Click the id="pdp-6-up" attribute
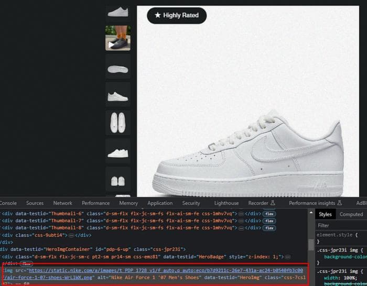This screenshot has height=286, width=367. point(114,249)
